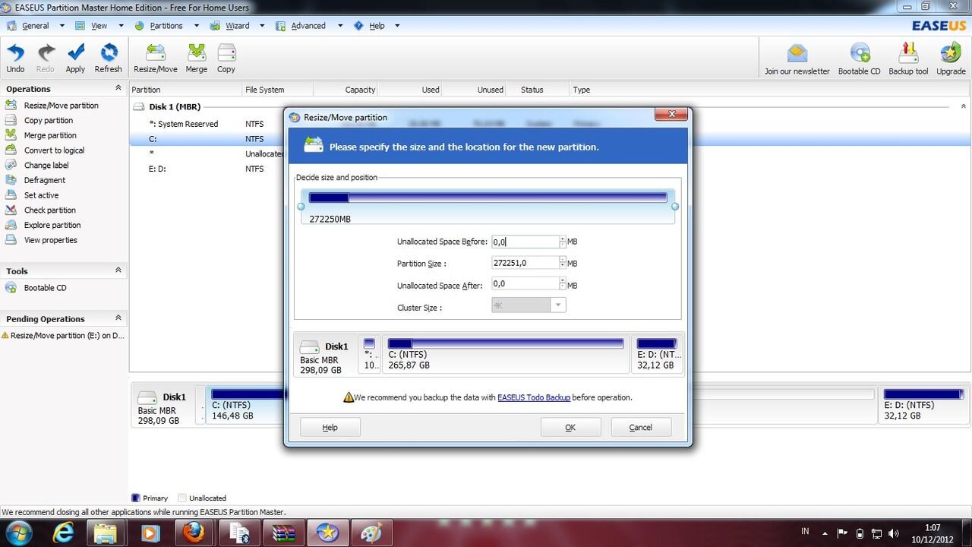Open the Wizard menu
Screen dimensions: 972x547
[237, 26]
